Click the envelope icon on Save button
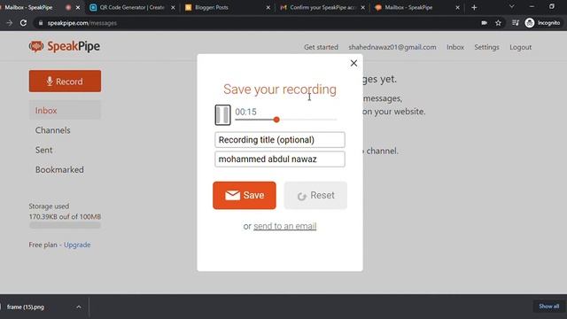This screenshot has width=567, height=319. tap(232, 195)
